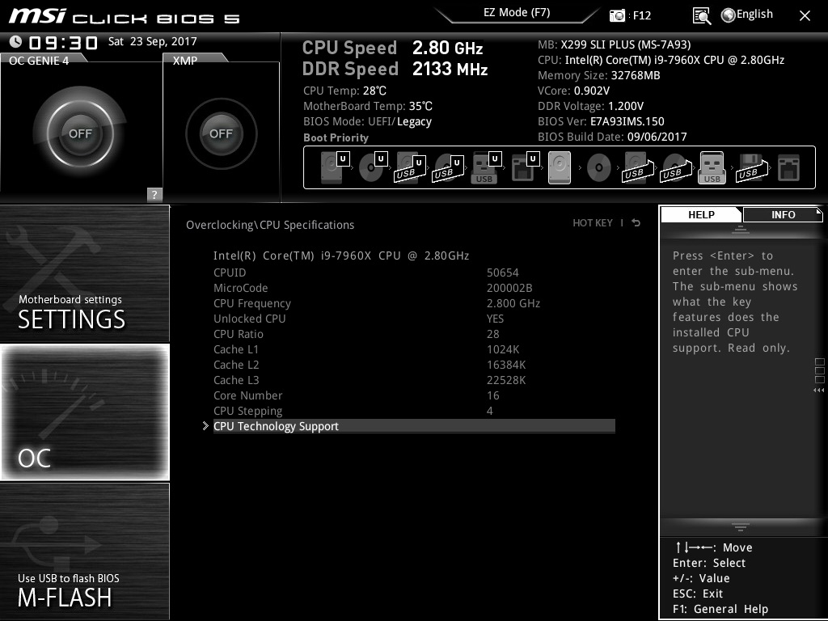Screen dimensions: 828x621
Task: Open the question mark help icon
Action: 154,194
